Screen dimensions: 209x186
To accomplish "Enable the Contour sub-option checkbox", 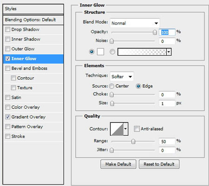I will point(13,78).
